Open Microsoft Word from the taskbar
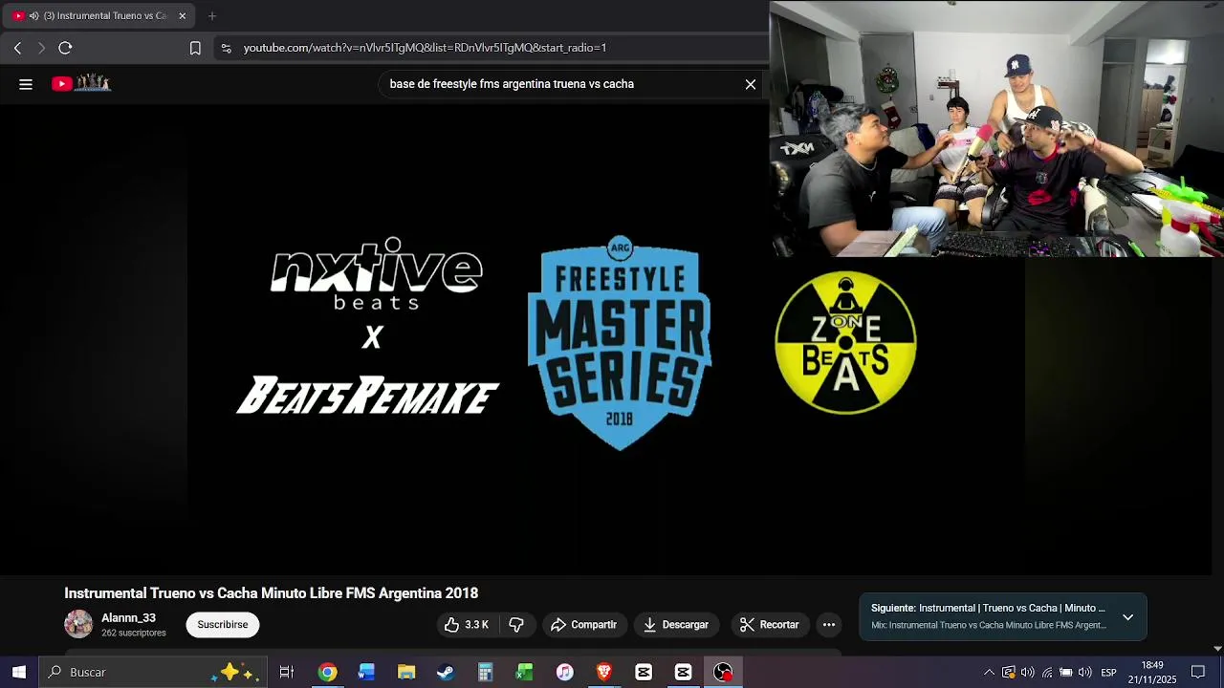This screenshot has width=1224, height=688. [366, 673]
